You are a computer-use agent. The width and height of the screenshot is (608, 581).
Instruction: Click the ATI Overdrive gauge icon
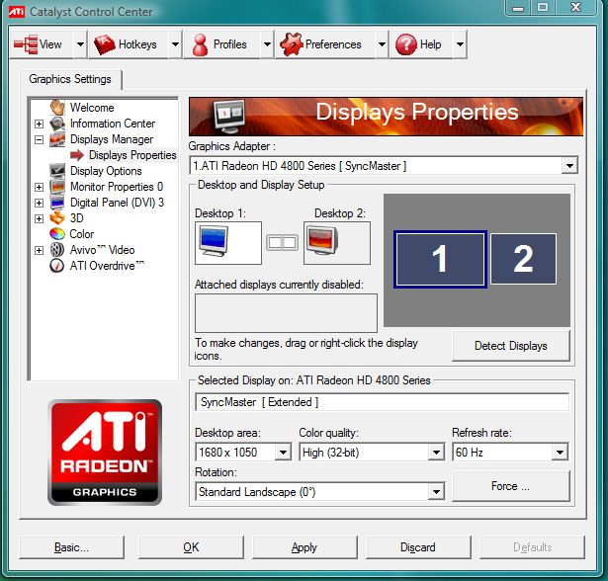[x=57, y=266]
